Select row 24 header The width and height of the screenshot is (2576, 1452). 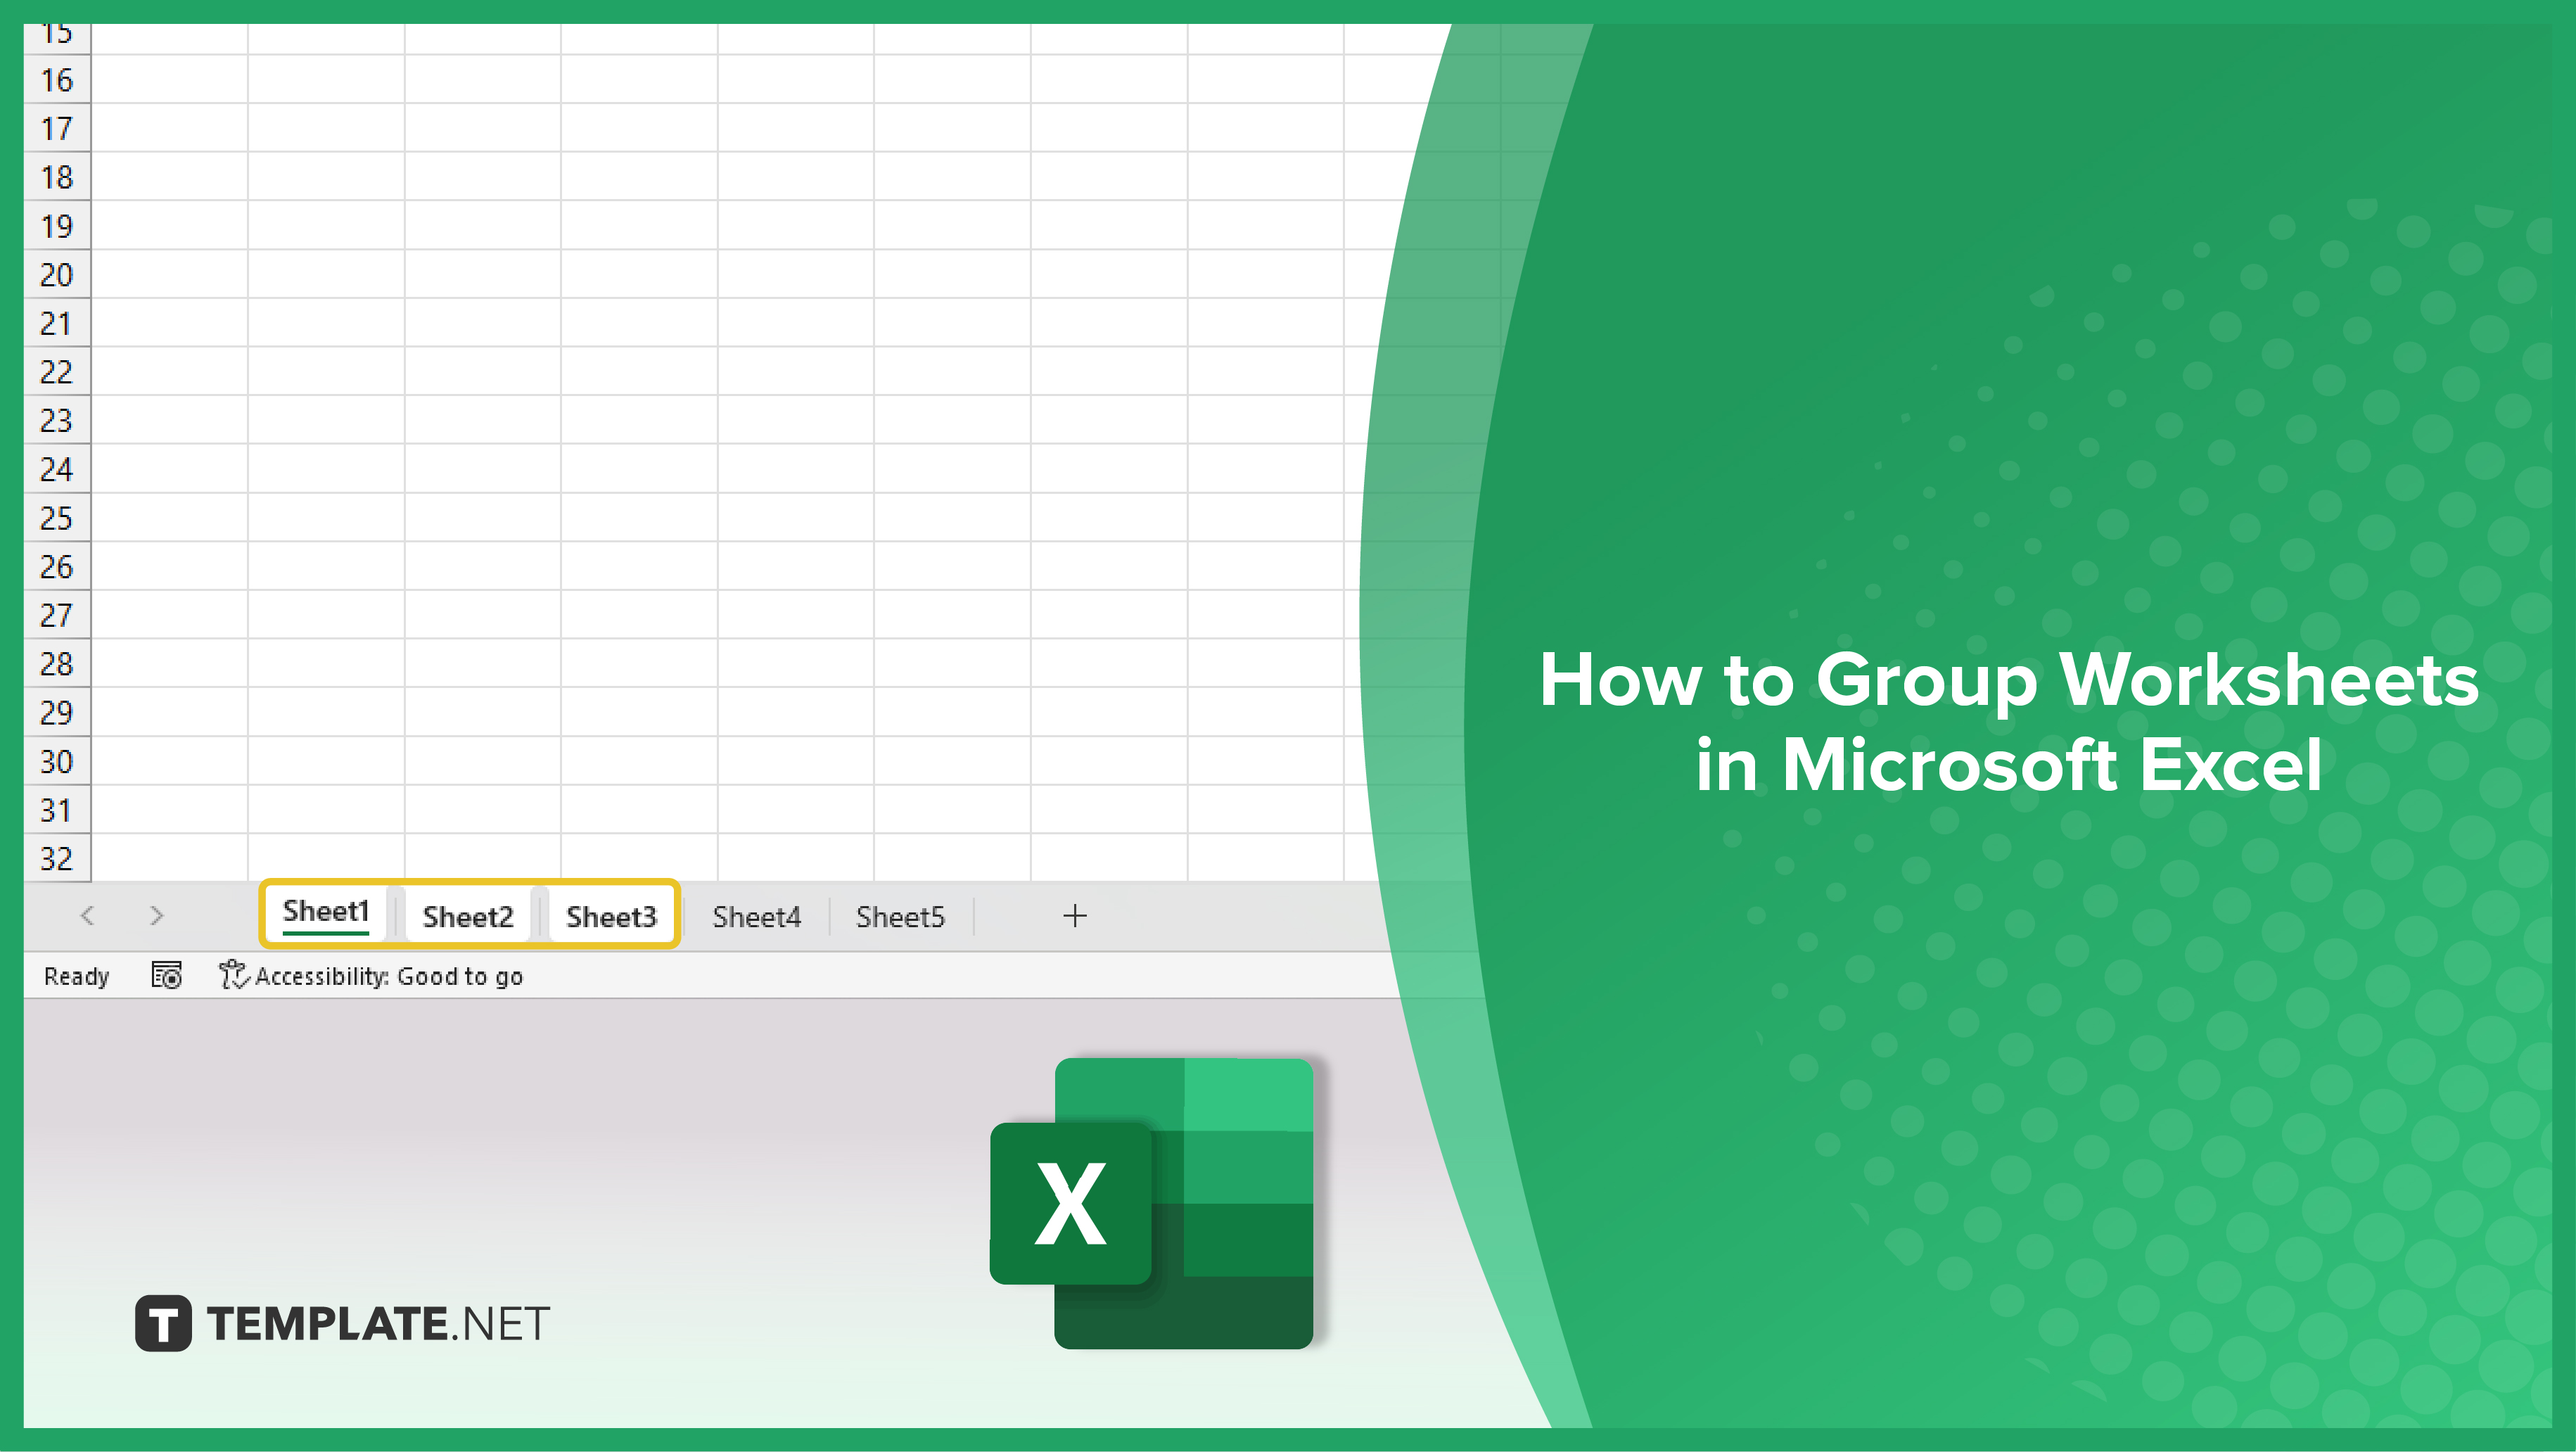click(x=57, y=469)
